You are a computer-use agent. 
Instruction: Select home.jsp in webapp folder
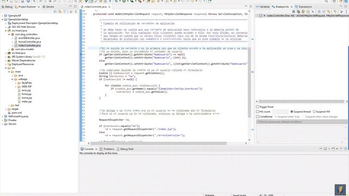27,98
